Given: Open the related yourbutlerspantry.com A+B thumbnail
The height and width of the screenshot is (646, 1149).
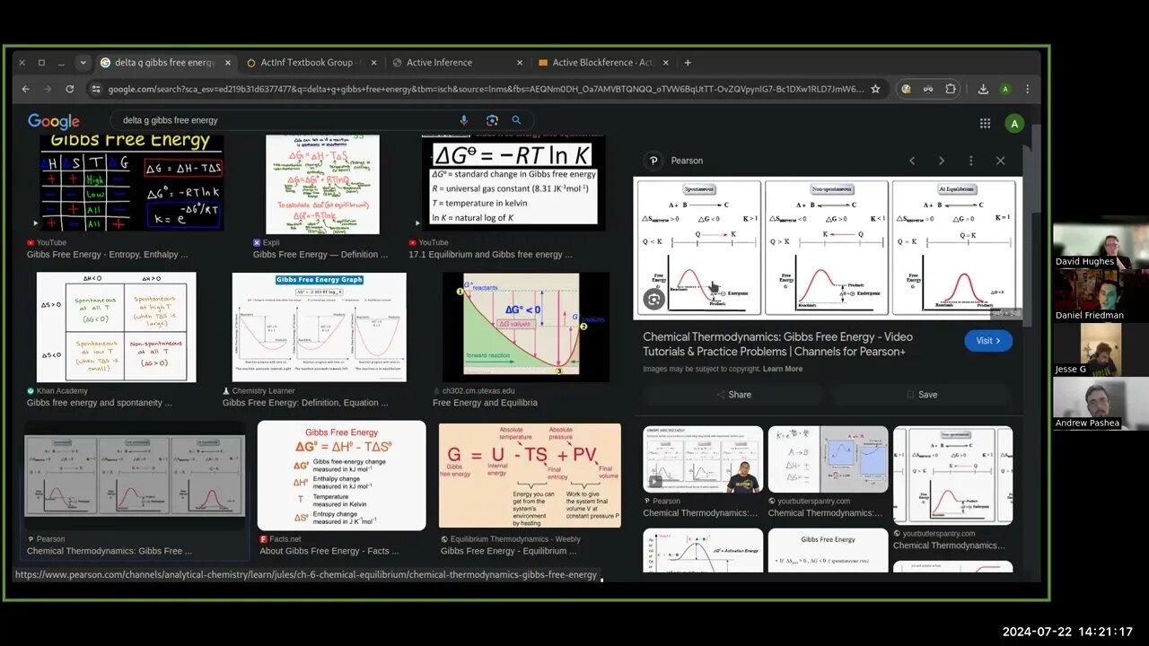Looking at the screenshot, I should point(828,459).
